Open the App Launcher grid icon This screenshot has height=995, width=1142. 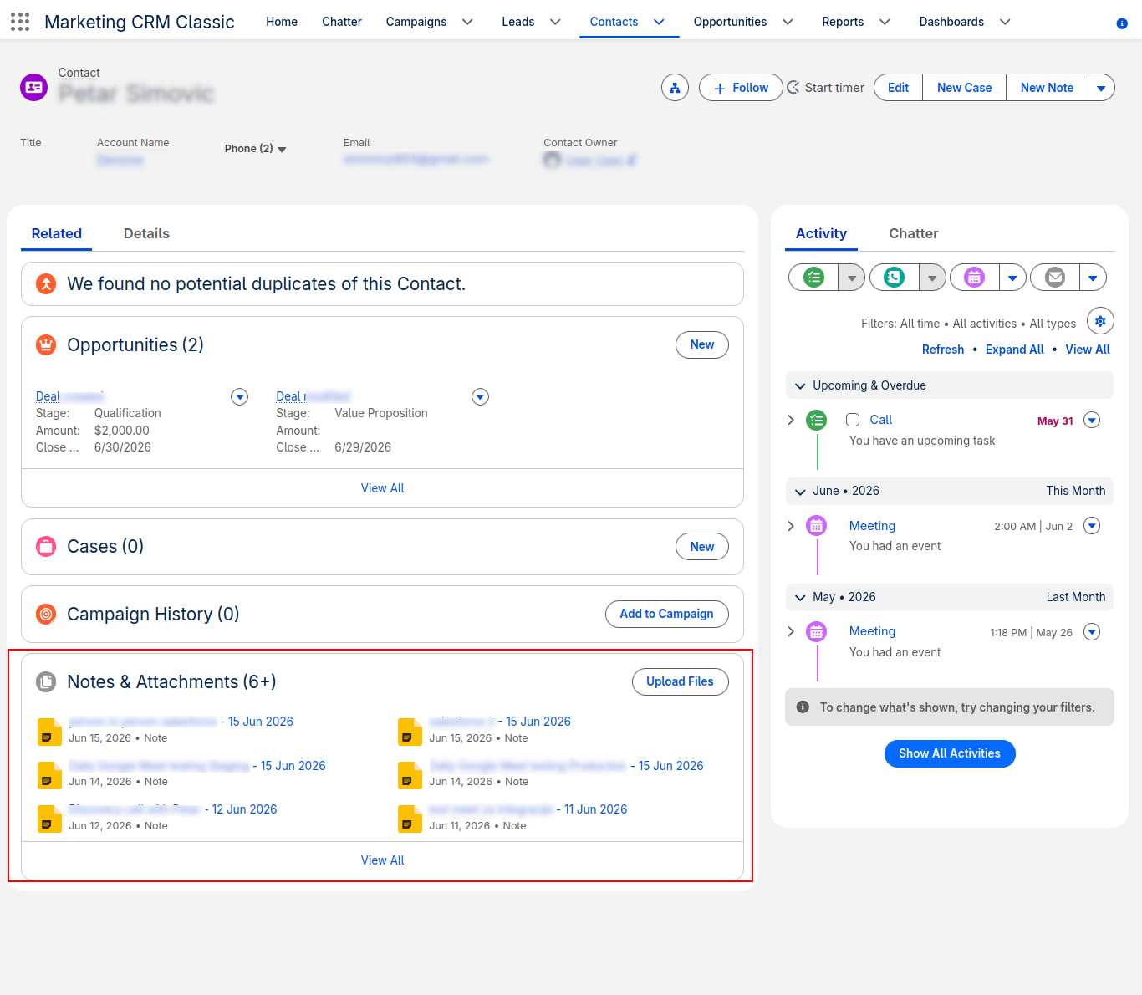click(20, 22)
